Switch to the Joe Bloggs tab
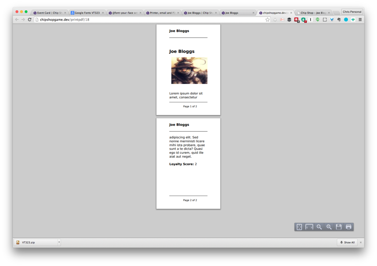This screenshot has height=266, width=377. click(x=237, y=13)
